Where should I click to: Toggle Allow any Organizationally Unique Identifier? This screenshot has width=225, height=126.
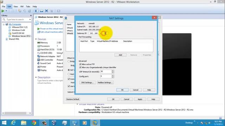tap(80, 68)
